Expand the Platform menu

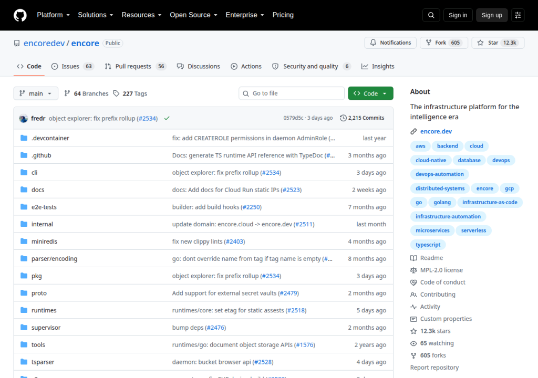[53, 15]
